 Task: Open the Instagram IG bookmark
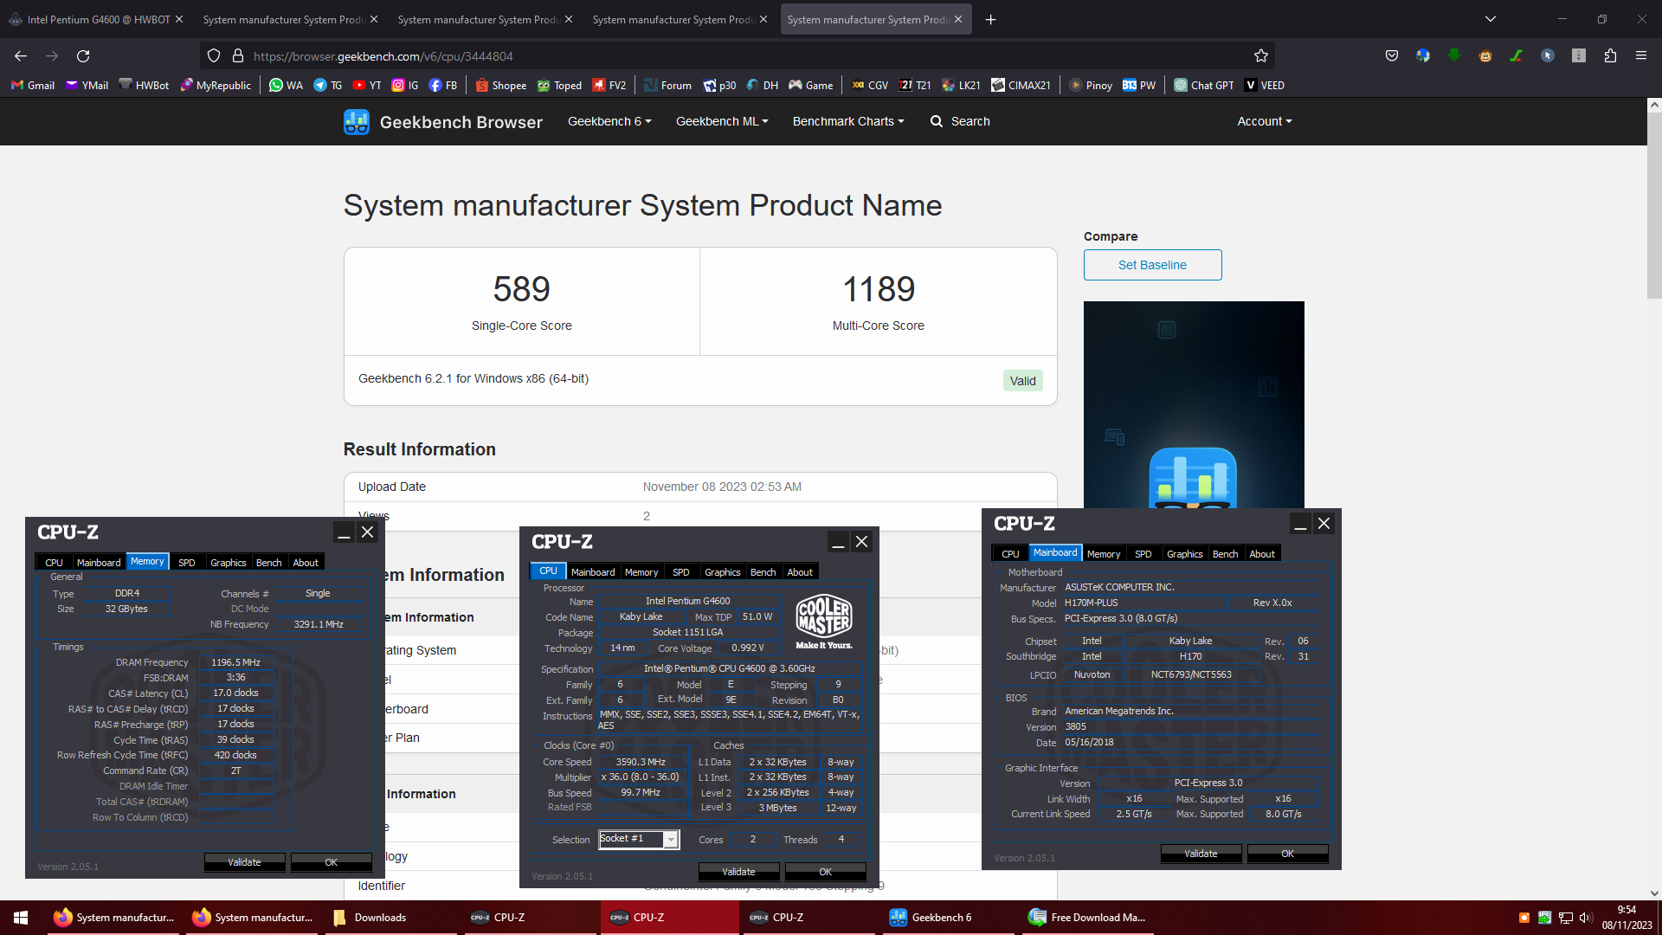[405, 85]
